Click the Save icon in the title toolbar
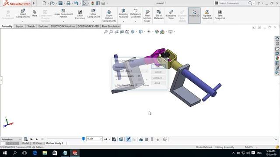 click(x=60, y=3)
